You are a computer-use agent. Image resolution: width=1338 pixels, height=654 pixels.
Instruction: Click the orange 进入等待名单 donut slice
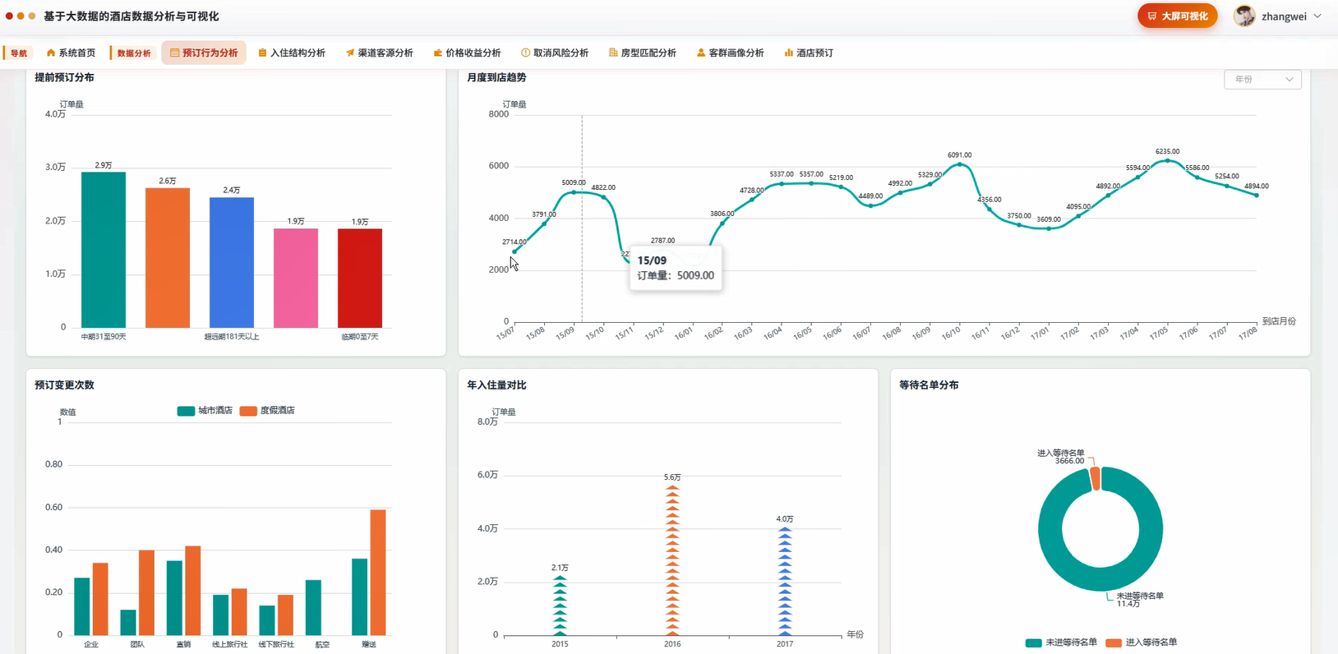[x=1096, y=478]
